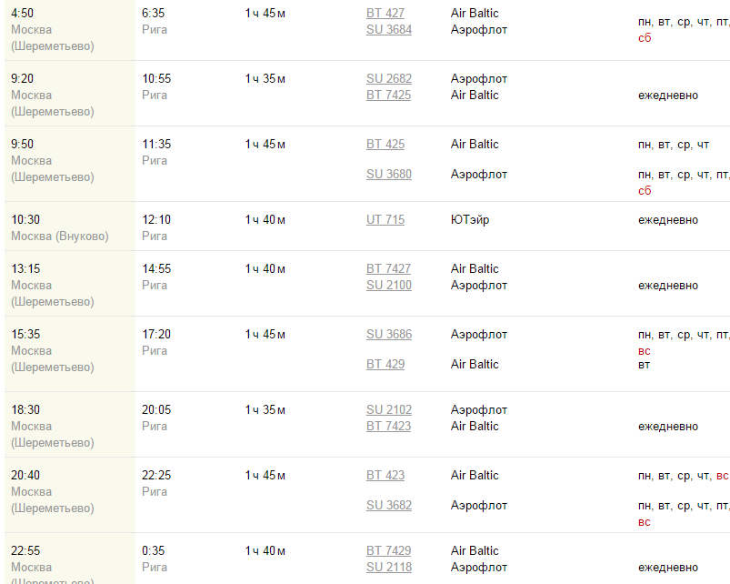Open Air Baltic flight BT 423

[385, 476]
